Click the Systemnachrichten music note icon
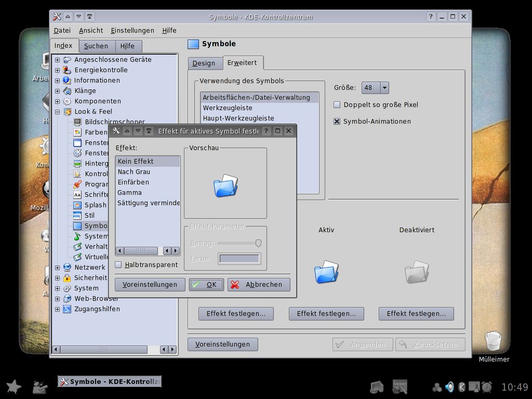The width and height of the screenshot is (532, 399). click(77, 236)
